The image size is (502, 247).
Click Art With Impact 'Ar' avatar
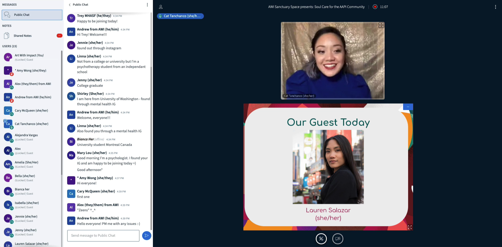[x=8, y=57]
